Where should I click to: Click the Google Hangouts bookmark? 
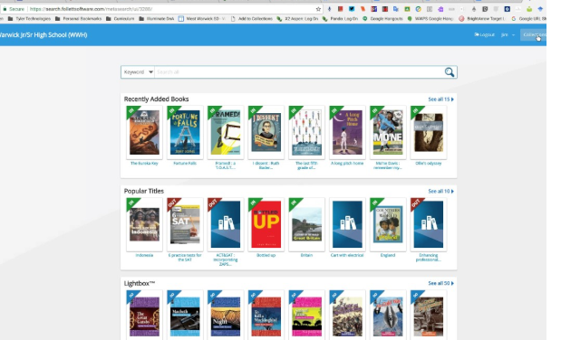[x=382, y=19]
